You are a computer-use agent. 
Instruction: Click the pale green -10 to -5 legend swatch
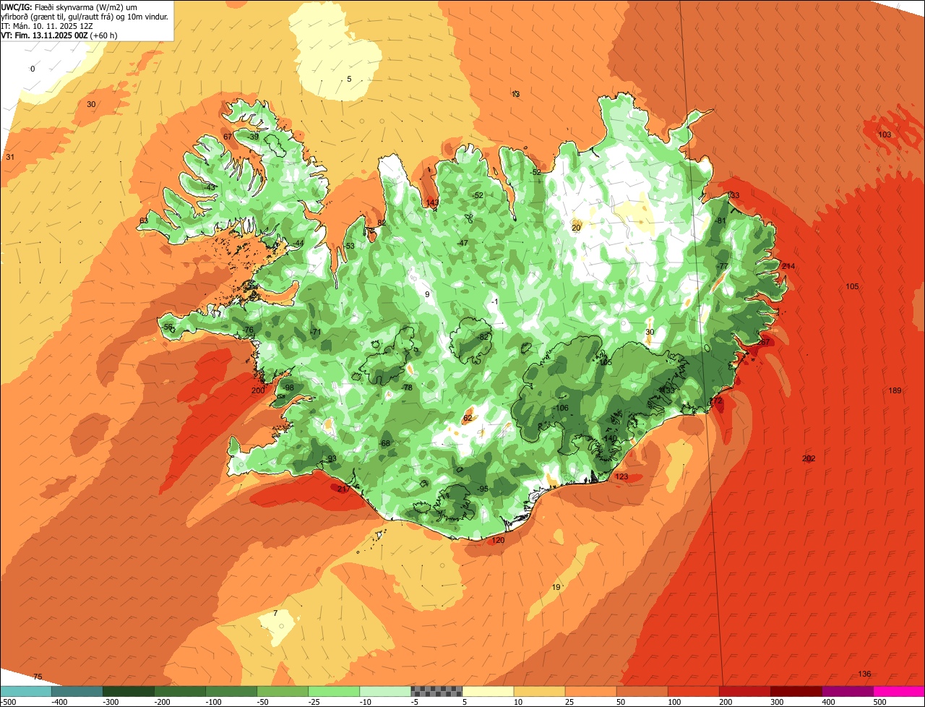point(384,691)
